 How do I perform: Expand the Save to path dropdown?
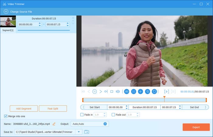point(79,132)
